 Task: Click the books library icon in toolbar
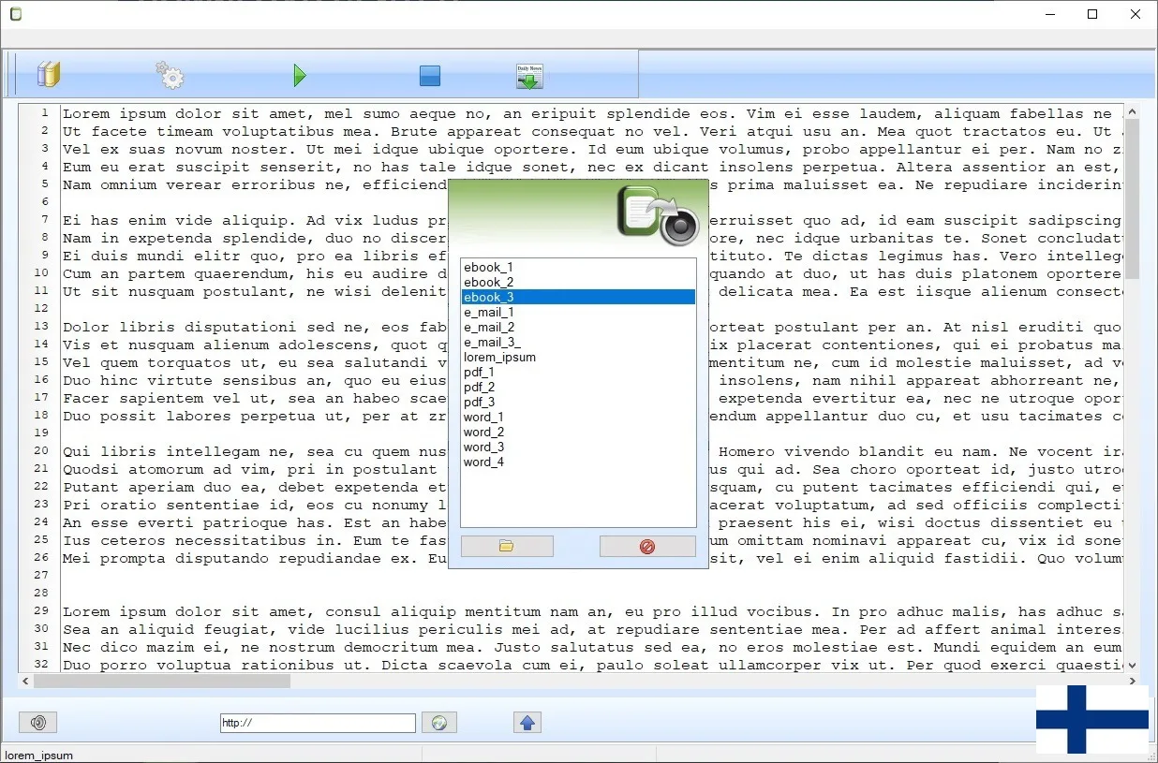click(x=48, y=75)
